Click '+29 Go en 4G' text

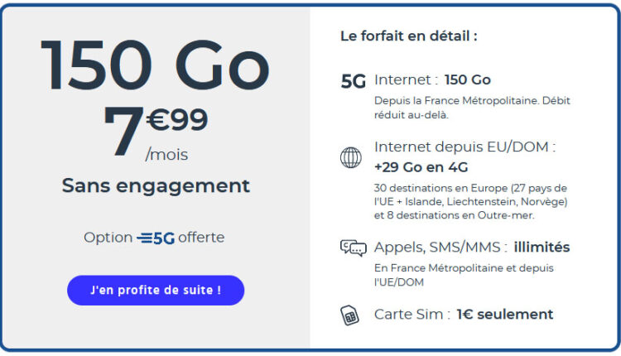421,167
